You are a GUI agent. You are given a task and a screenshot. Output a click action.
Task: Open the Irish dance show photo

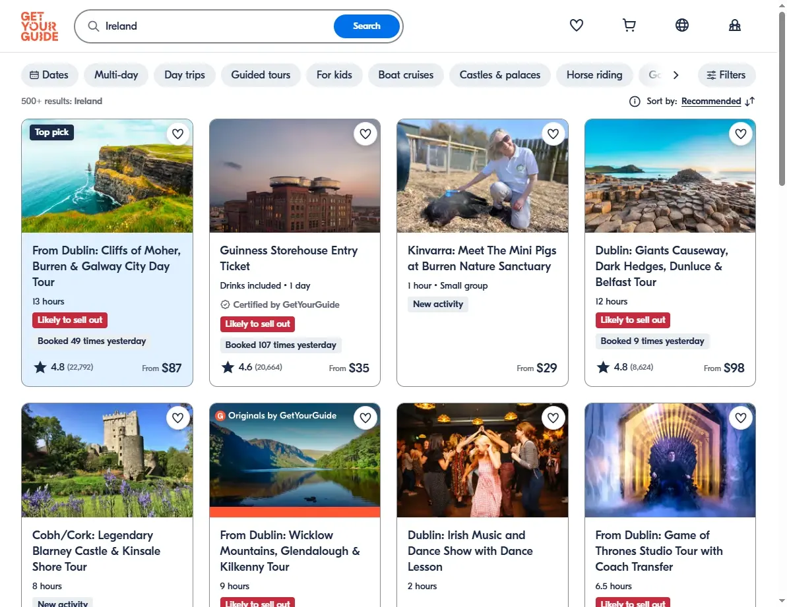tap(482, 460)
